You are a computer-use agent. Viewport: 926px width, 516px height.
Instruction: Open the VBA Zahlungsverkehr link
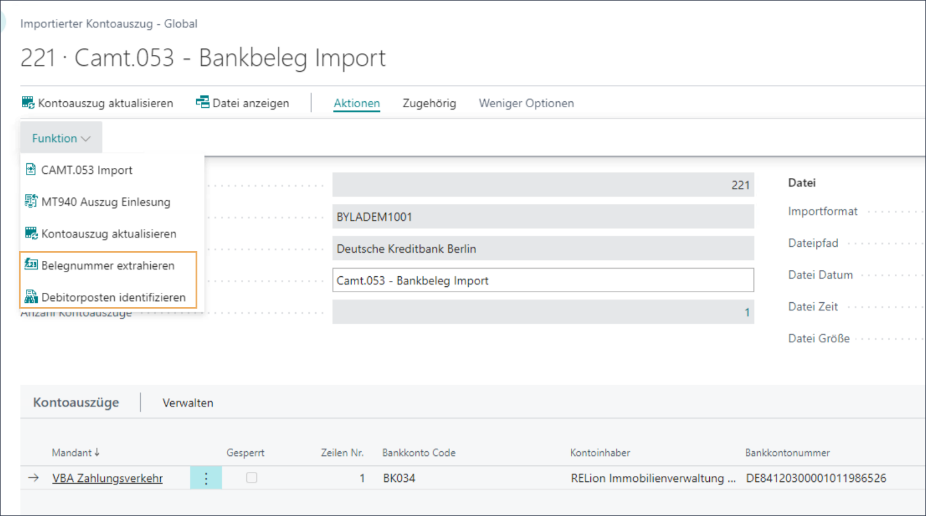[x=107, y=478]
